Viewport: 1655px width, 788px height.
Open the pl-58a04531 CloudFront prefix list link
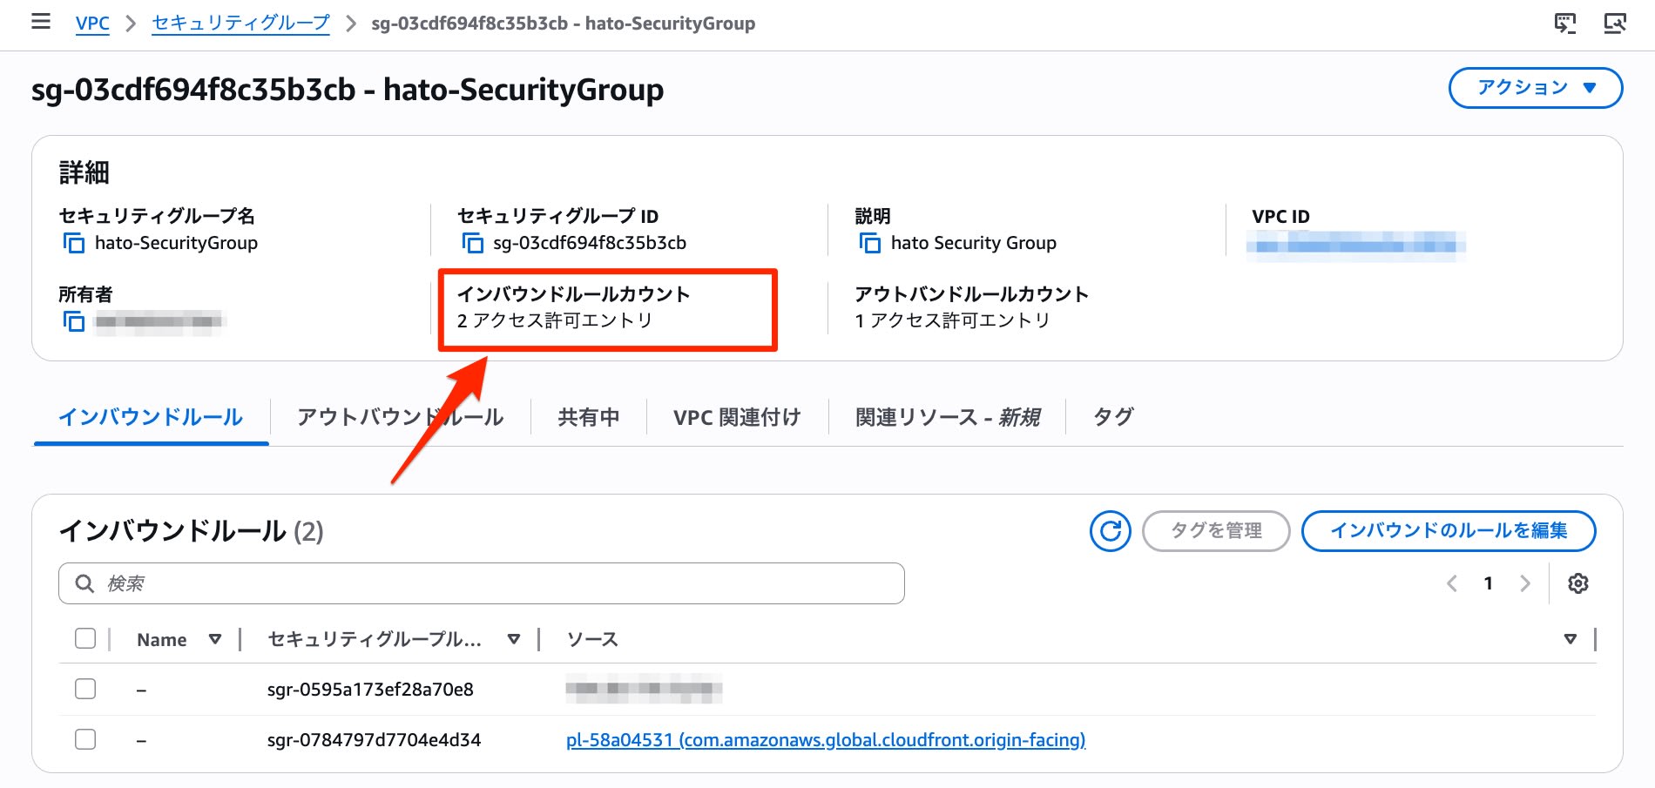click(825, 740)
